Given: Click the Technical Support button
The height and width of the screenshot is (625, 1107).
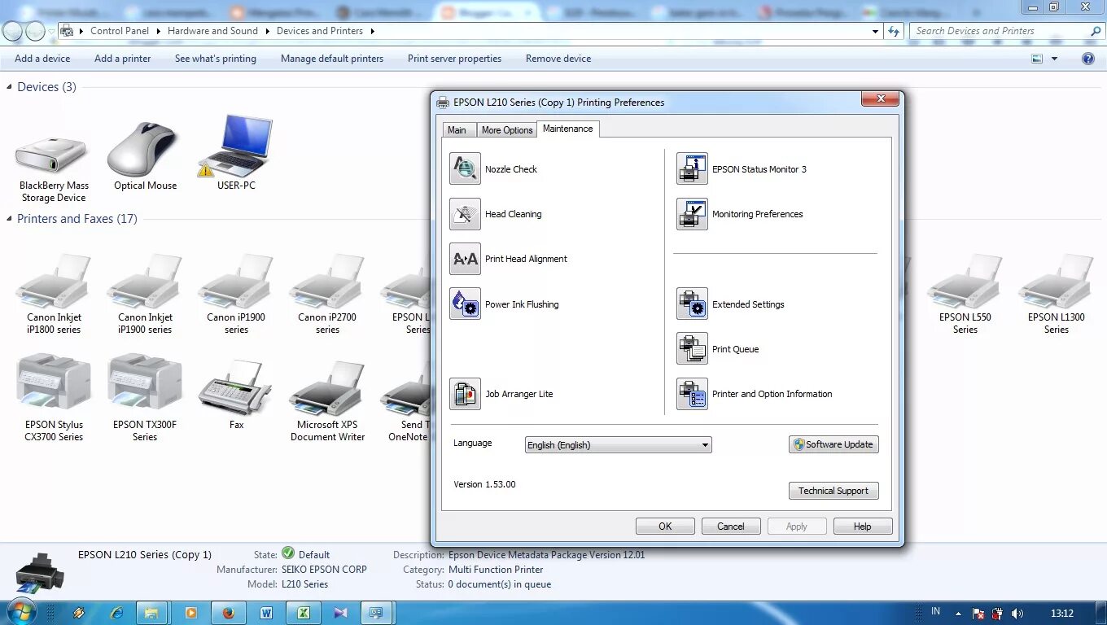Looking at the screenshot, I should pos(834,491).
